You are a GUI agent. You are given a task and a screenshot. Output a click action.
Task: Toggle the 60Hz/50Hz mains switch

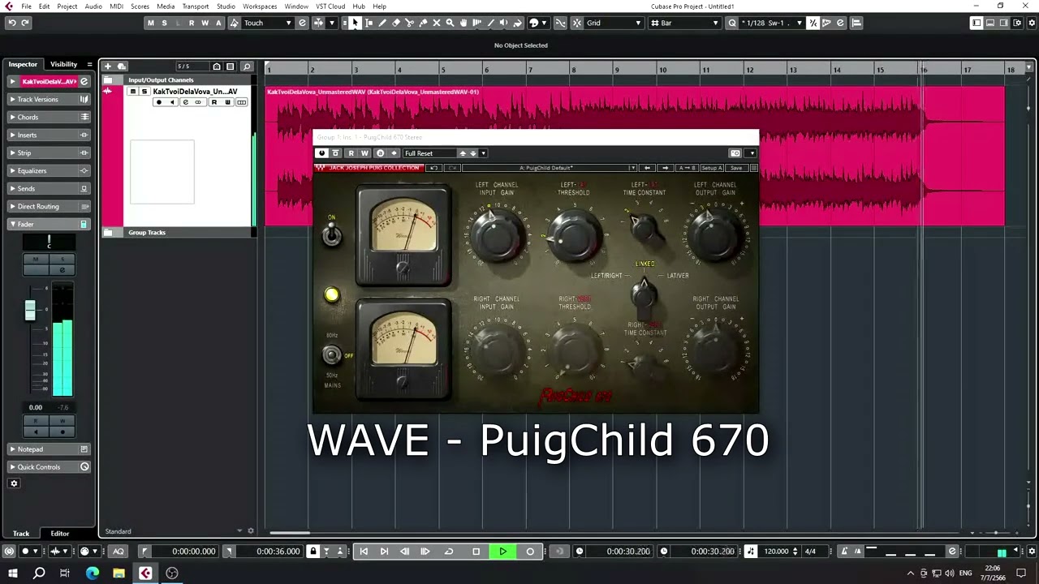click(x=331, y=355)
